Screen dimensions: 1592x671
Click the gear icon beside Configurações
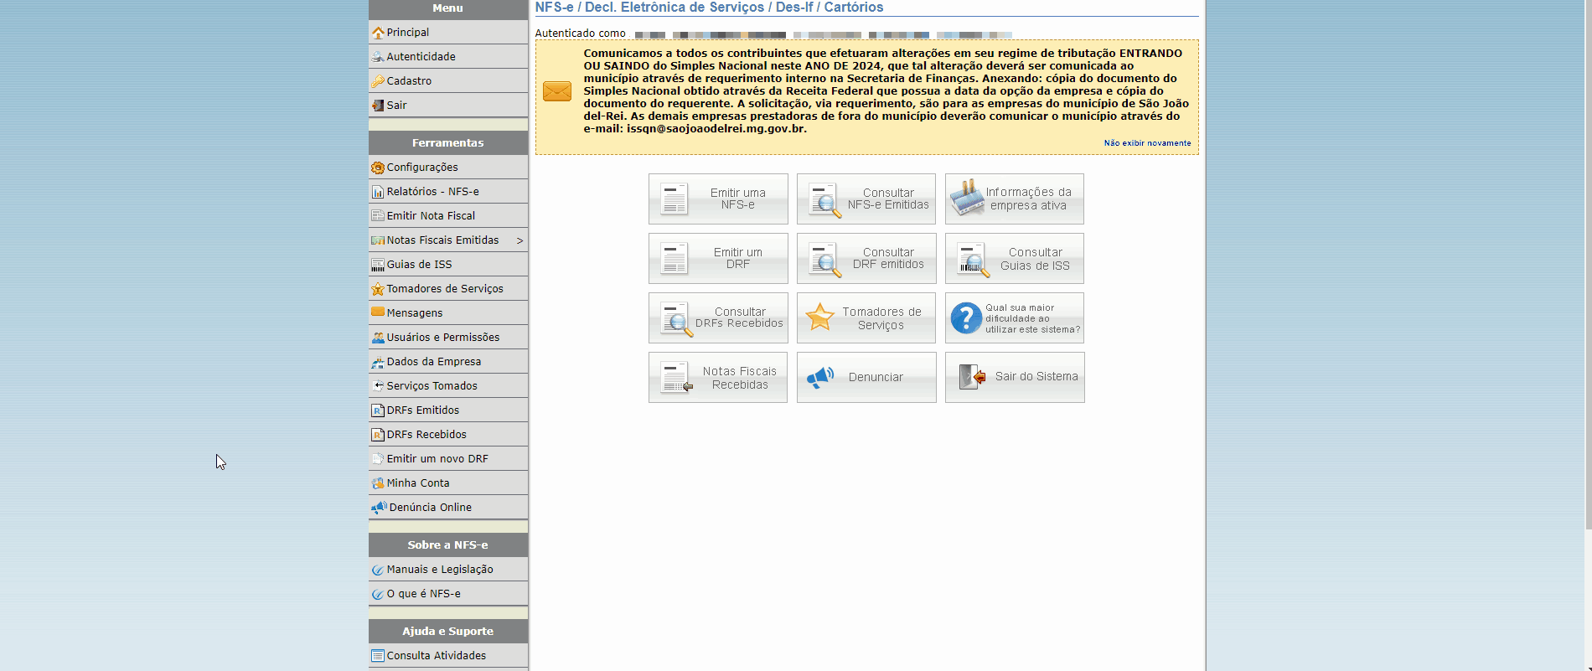tap(378, 168)
